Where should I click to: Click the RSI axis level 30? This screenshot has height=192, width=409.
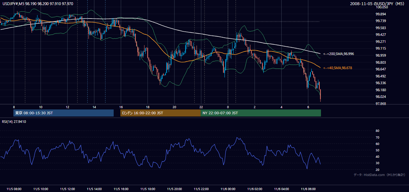377,163
